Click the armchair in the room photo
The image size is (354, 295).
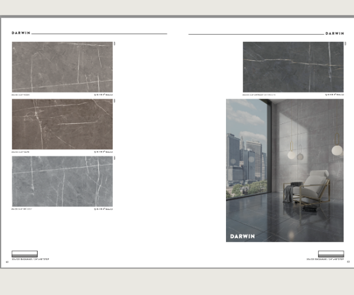[x=311, y=190]
